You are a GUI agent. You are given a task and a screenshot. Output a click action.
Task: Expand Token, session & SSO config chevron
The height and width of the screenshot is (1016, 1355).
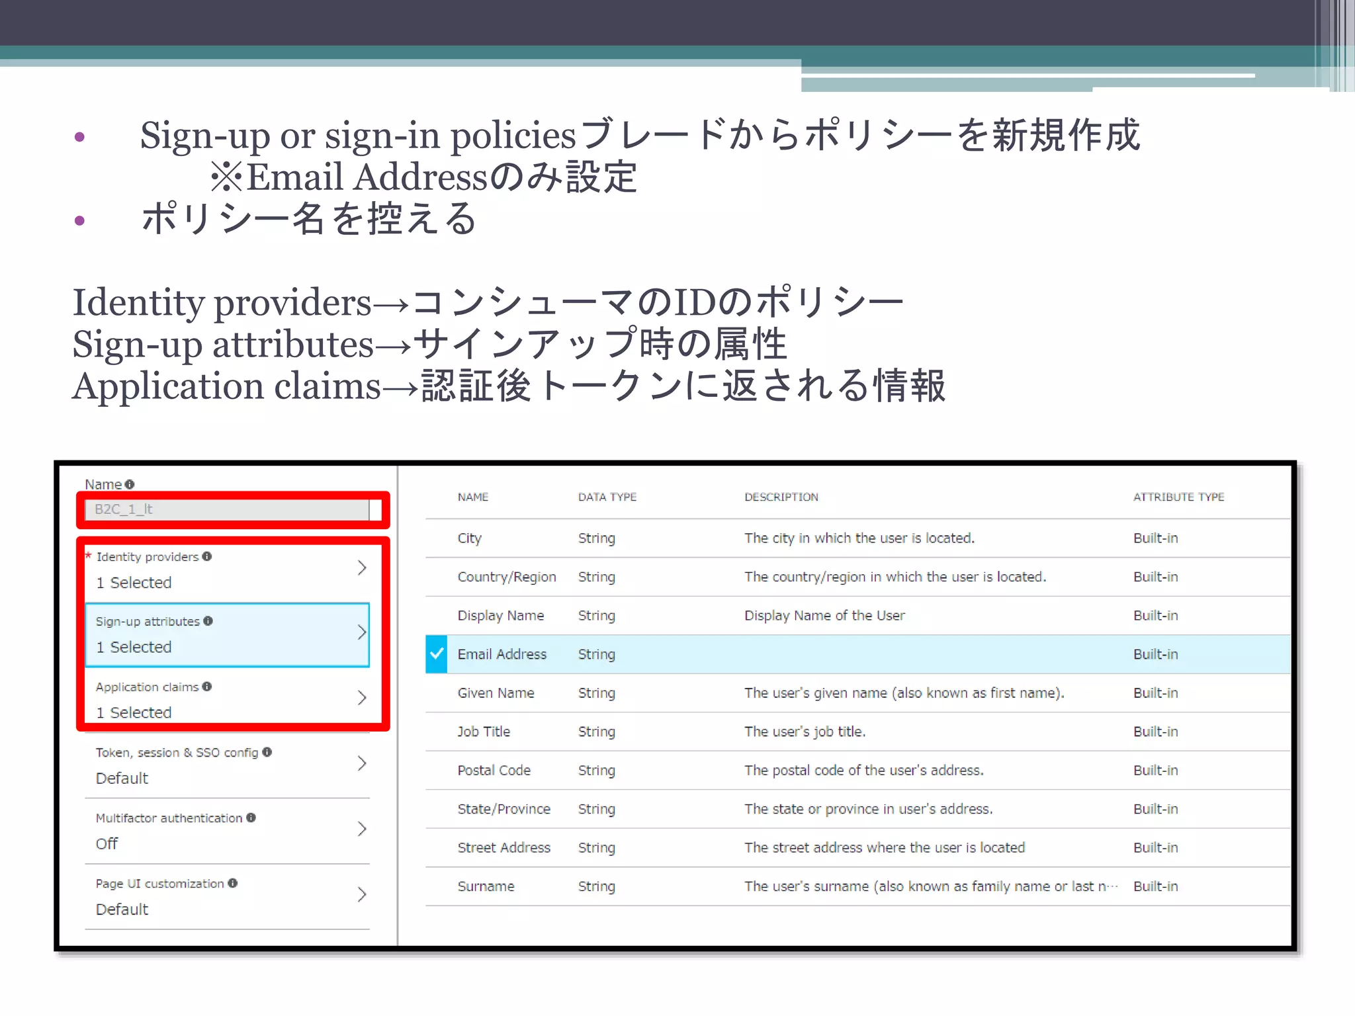361,763
